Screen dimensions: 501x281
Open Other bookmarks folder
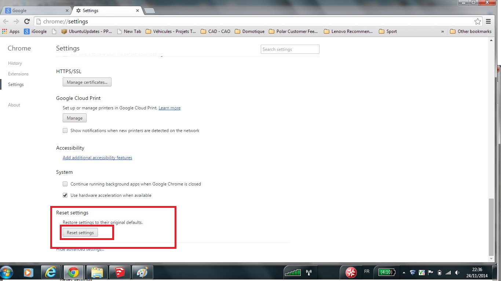(471, 31)
